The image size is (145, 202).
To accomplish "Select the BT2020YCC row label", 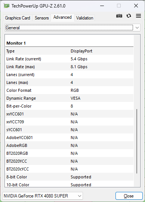I will point(17,161).
